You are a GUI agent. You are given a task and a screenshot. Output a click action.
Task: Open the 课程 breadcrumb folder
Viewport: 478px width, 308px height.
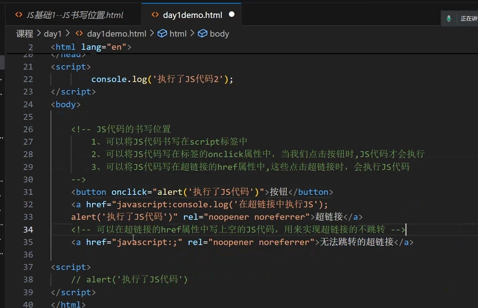(x=25, y=34)
